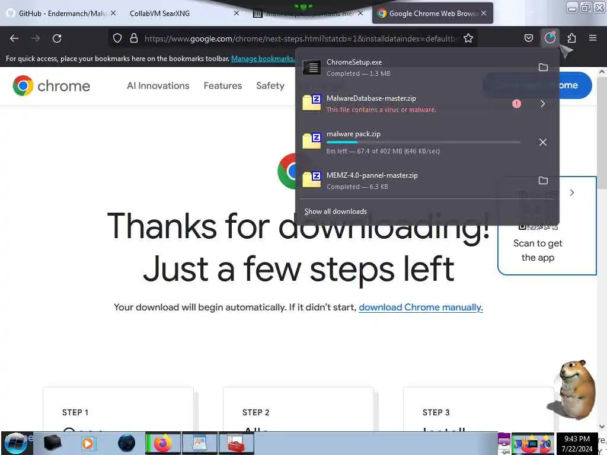Click the malware pack.zip file icon
Screen dimensions: 607x455
pos(312,141)
